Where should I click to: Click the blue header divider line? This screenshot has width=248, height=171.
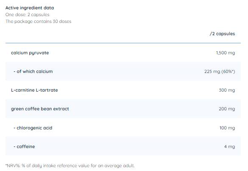click(123, 43)
